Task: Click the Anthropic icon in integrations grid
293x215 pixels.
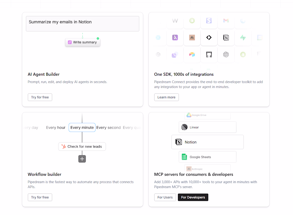Action: point(192,38)
